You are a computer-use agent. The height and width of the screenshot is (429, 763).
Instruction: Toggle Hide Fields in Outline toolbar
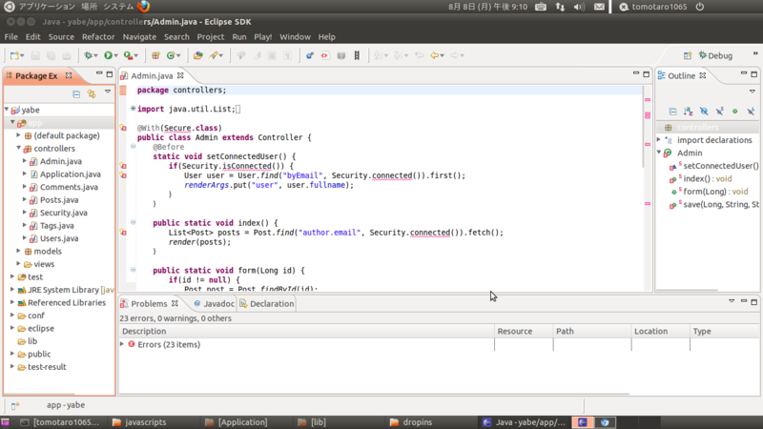point(704,112)
